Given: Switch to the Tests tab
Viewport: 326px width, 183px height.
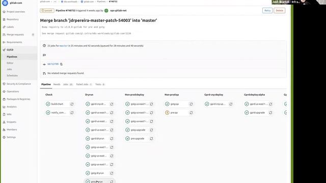Looking at the screenshot, I should pyautogui.click(x=100, y=84).
